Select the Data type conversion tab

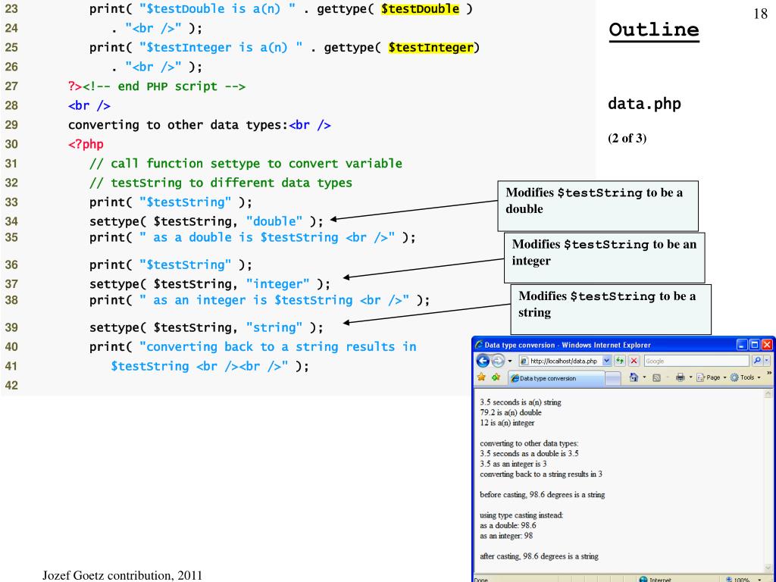556,378
